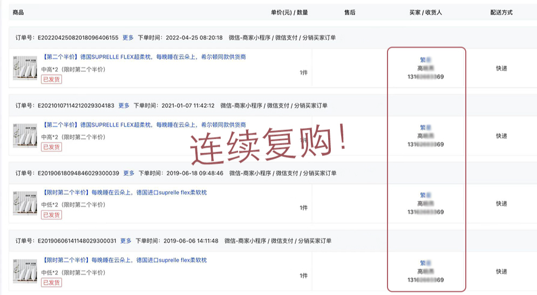537x295 pixels.
Task: Click 1件 quantity in the 2019-06-18 order
Action: (303, 208)
